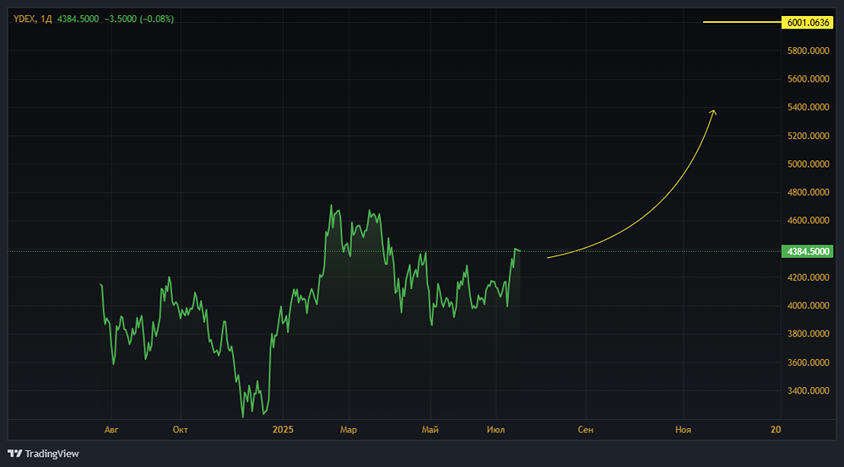Click the 3800.0000 price axis label

tap(808, 334)
